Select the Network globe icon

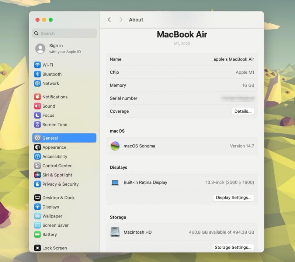[38, 83]
